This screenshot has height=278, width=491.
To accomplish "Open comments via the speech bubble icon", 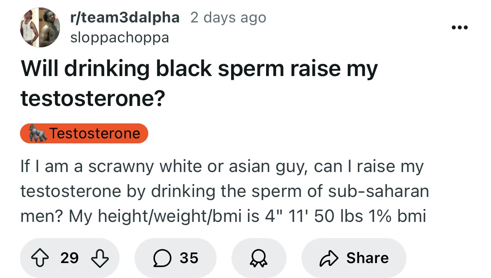I will coord(162,258).
